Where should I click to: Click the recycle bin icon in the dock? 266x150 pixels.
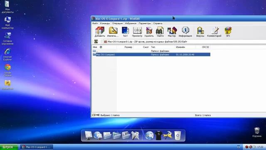[177, 135]
